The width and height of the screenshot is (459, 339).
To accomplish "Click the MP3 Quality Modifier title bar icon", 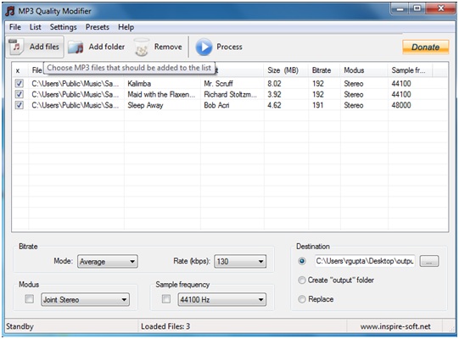I will [x=10, y=11].
